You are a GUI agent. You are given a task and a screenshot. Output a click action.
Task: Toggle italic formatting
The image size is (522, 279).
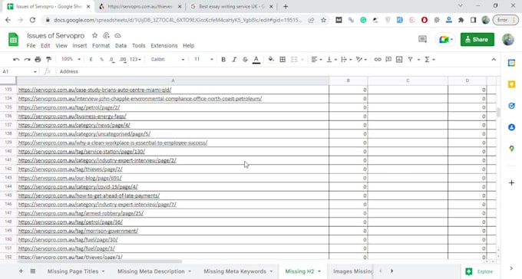click(234, 60)
